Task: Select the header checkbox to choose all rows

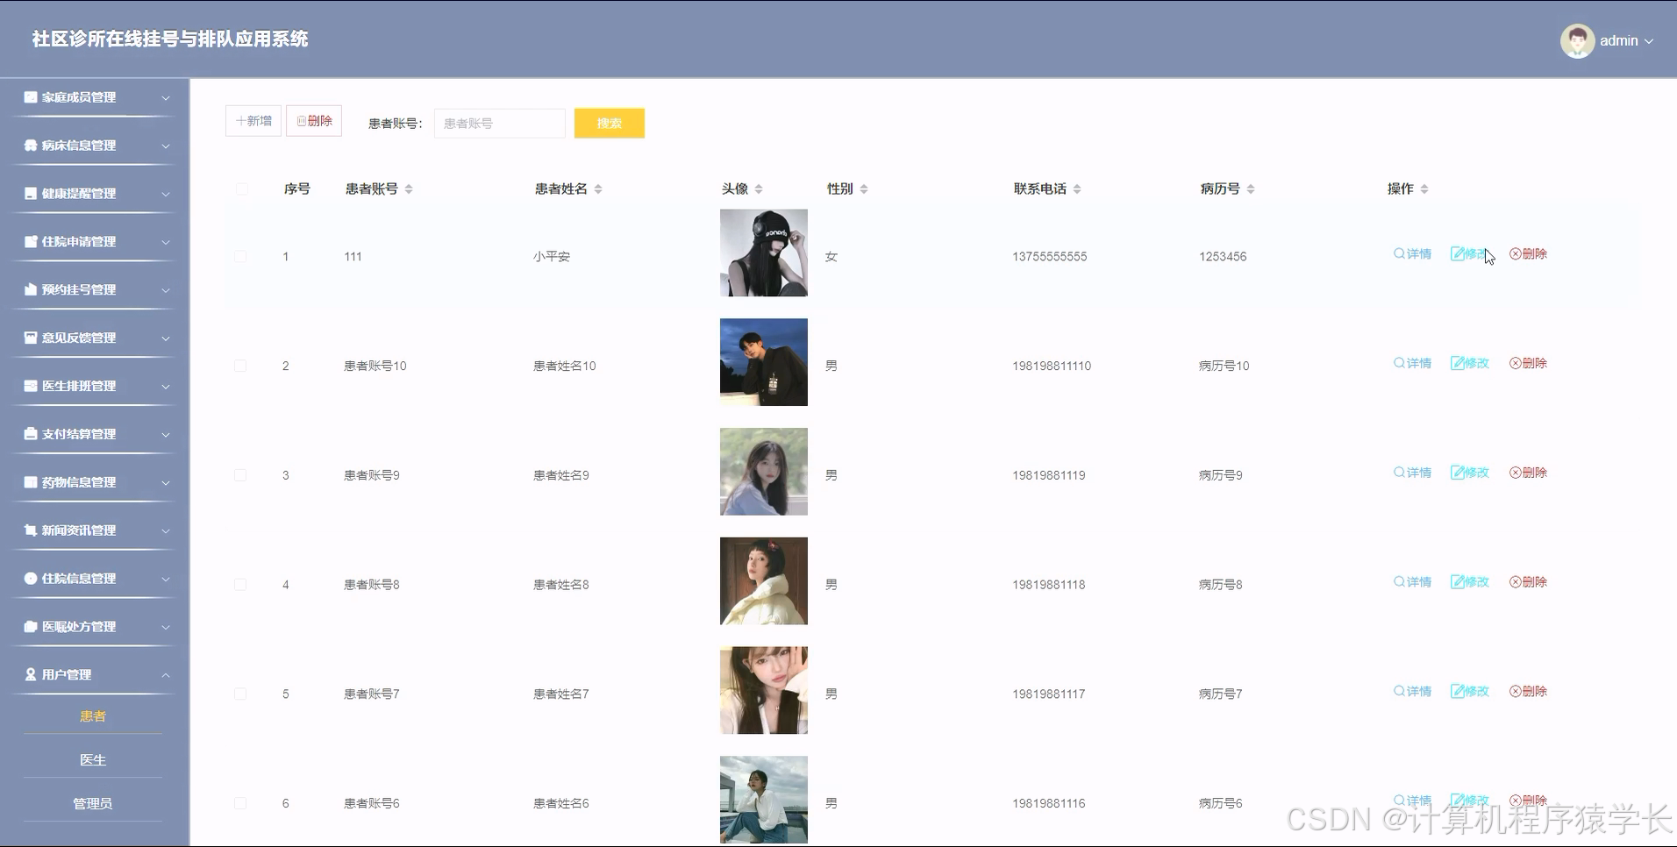Action: click(240, 189)
